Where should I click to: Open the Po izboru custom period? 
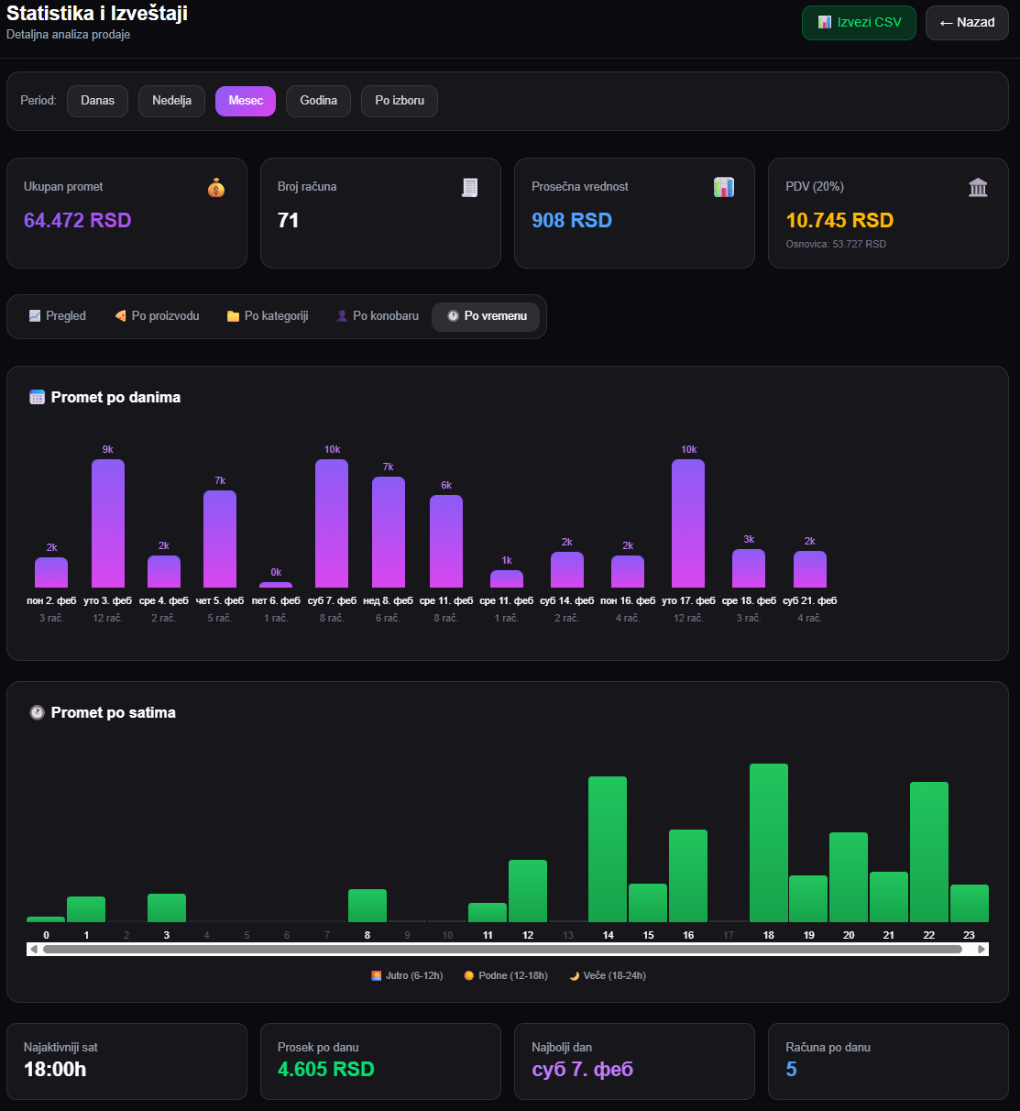point(400,101)
